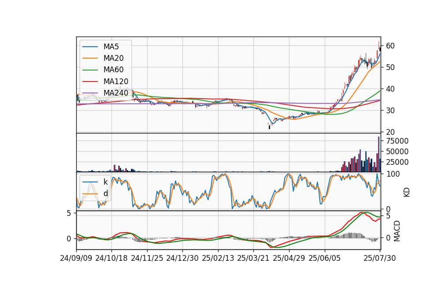Click the green MA60 legend line swatch
Screen dimensions: 423x304
click(90, 70)
